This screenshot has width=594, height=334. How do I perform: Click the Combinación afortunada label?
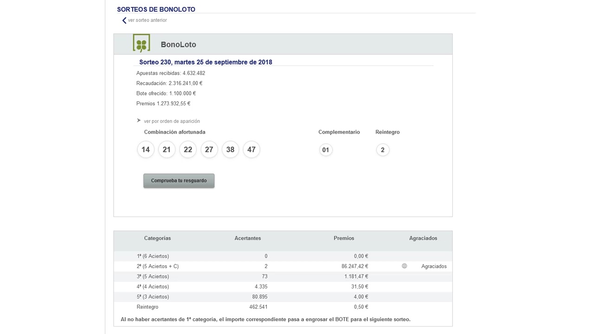[x=174, y=132]
